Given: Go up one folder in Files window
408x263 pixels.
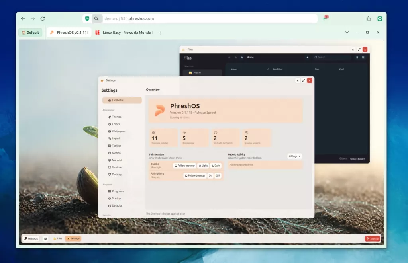Looking at the screenshot, I should [x=242, y=57].
